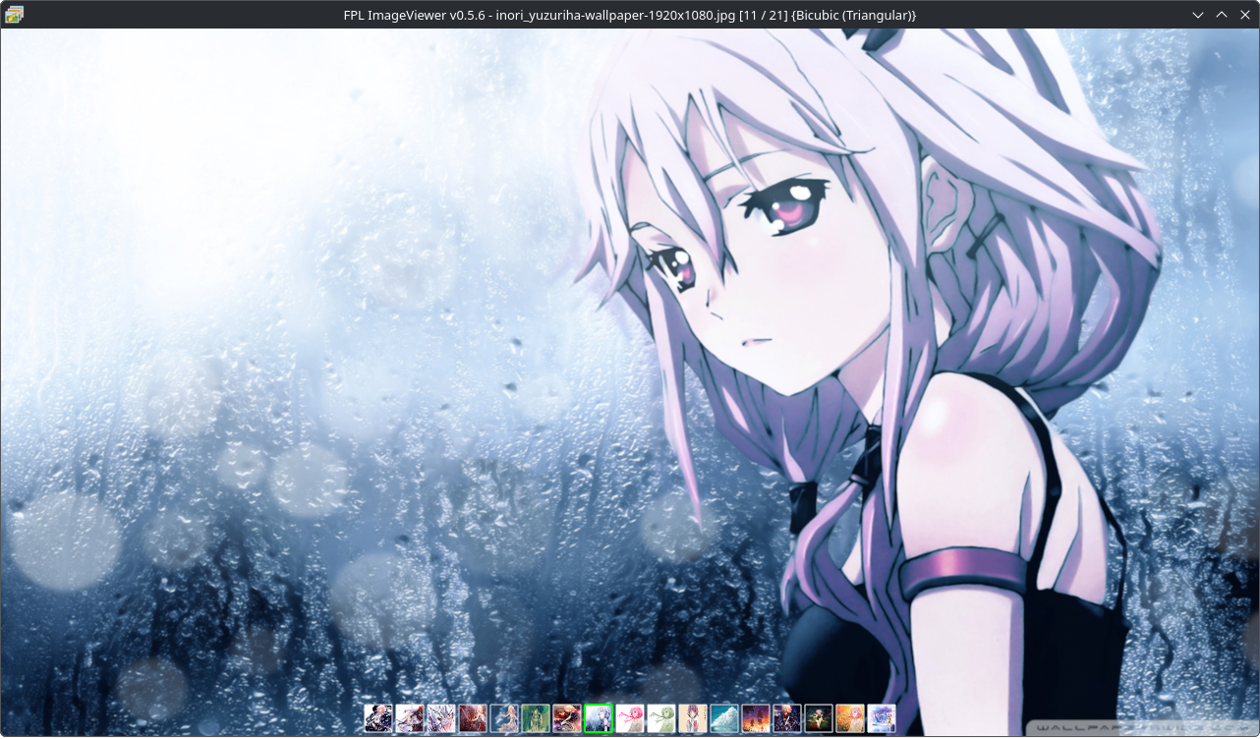The height and width of the screenshot is (739, 1260).
Task: Close the FPL ImageViewer window
Action: coord(1245,15)
